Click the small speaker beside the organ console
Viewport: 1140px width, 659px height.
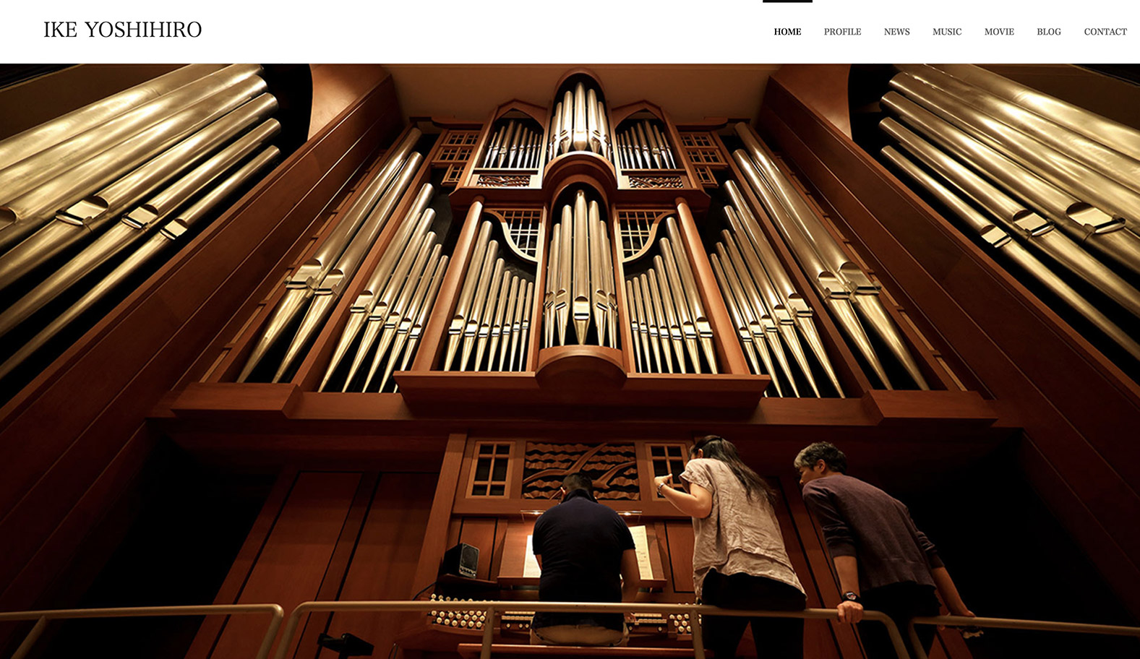[460, 560]
